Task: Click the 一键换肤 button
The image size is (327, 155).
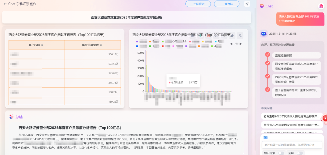Action: click(x=226, y=4)
